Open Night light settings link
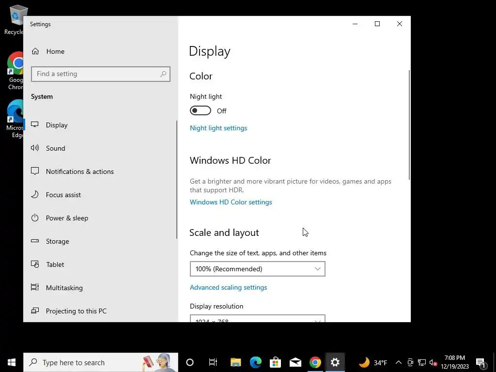The image size is (496, 372). click(x=218, y=128)
